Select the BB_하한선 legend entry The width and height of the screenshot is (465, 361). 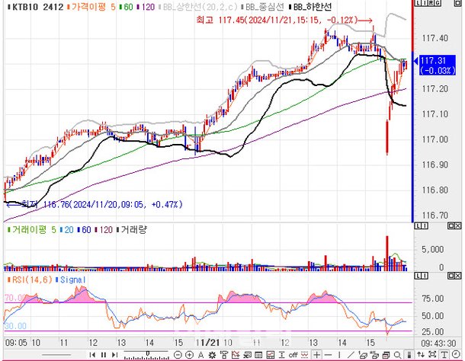click(310, 7)
